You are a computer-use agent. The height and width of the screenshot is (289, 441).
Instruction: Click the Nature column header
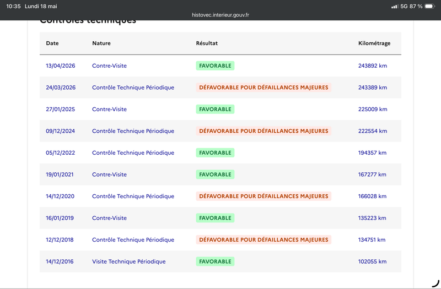(x=101, y=43)
